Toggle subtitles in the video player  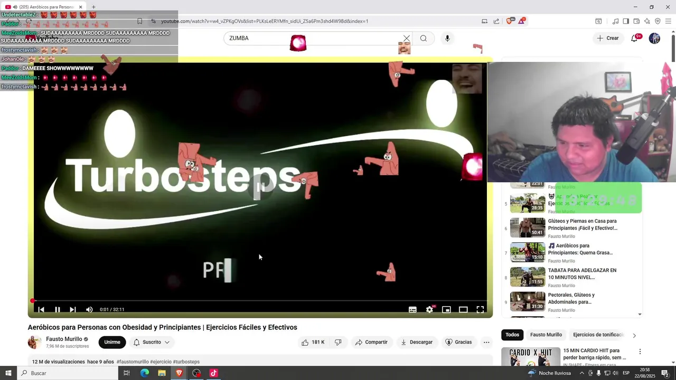coord(412,310)
